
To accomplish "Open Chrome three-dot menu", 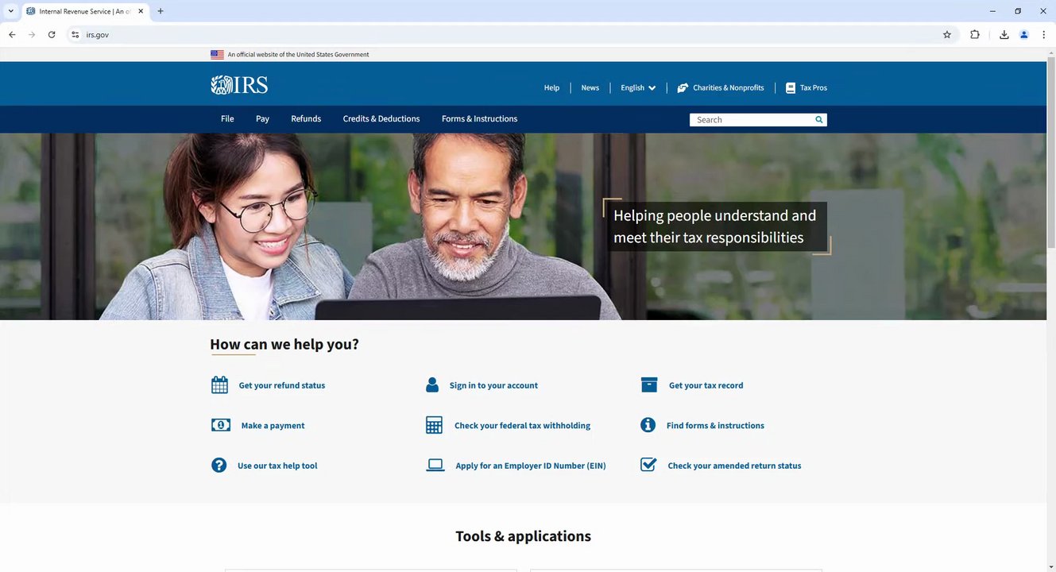I will pyautogui.click(x=1043, y=34).
